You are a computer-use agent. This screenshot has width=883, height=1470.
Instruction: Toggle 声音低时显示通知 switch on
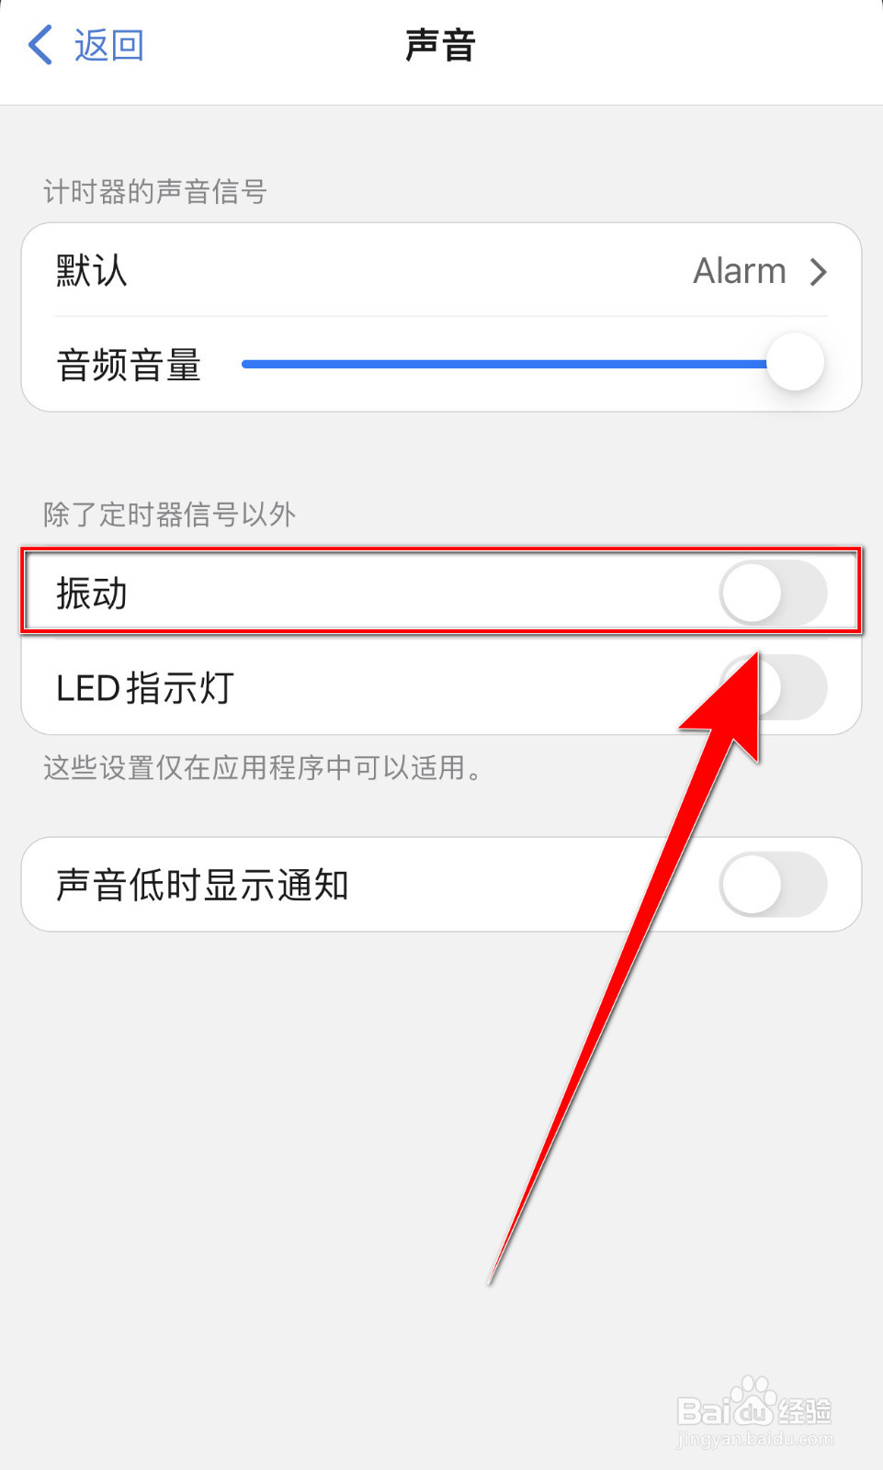[x=773, y=884]
